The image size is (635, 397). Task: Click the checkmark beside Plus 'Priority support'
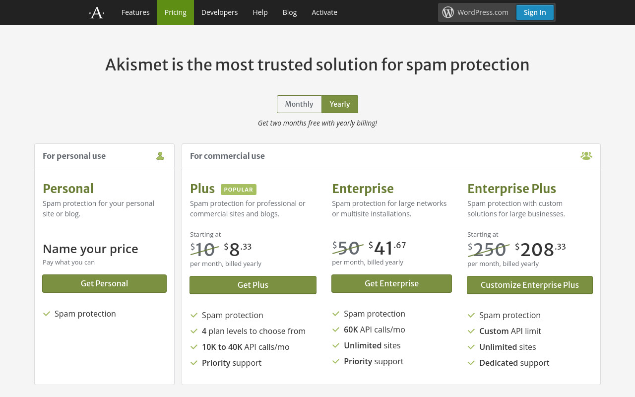[194, 363]
